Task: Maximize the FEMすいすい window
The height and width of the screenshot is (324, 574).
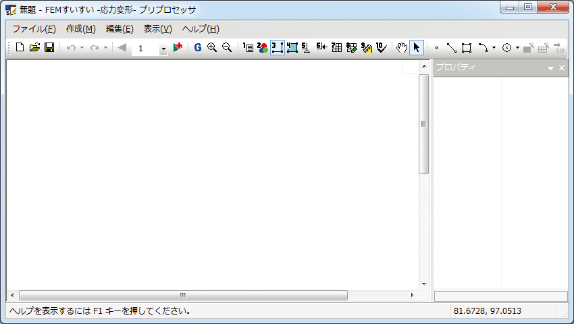Action: coord(528,7)
